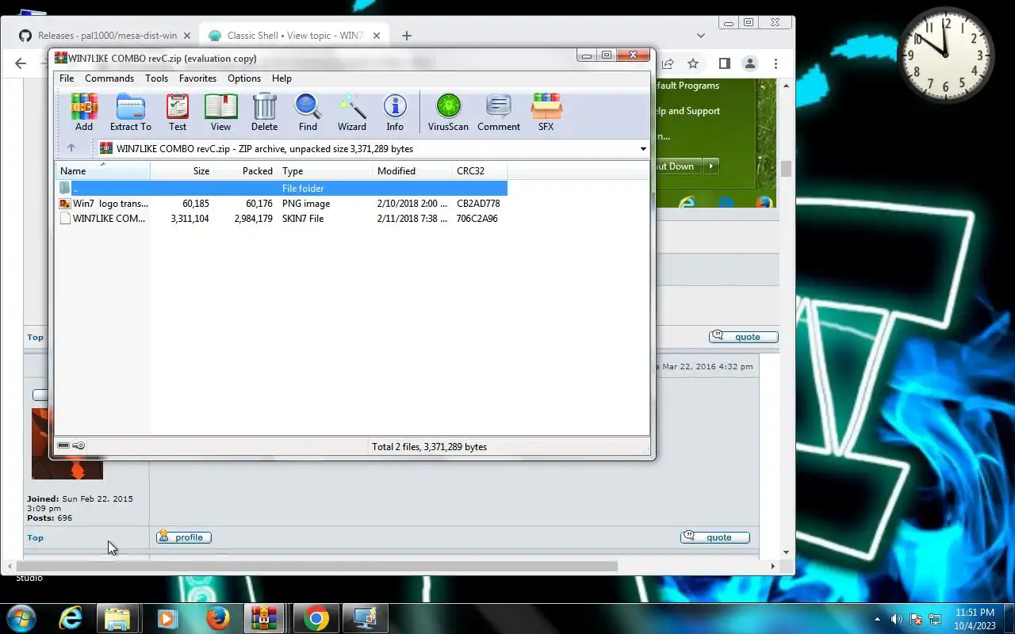
Task: Sort by Modified column header
Action: coord(412,170)
